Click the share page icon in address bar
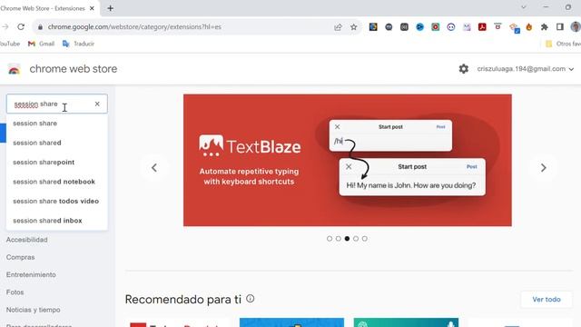The height and width of the screenshot is (327, 581). point(338,27)
